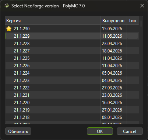Confirm selection with the OK button
148x140 pixels.
click(100, 131)
